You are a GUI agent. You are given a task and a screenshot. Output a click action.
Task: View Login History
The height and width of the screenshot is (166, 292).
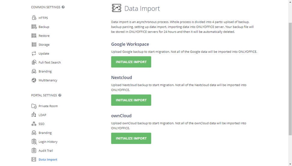[48, 142]
